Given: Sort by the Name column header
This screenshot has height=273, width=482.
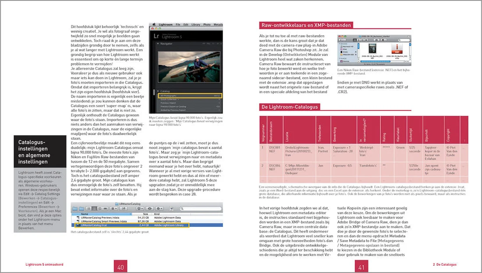Looking at the screenshot, I should point(102,214).
